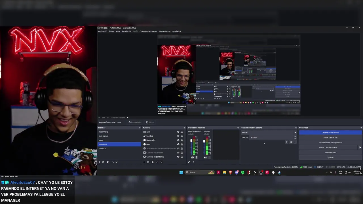The width and height of the screenshot is (363, 204).
Task: Open Audio del escritorio options dots
Action: pyautogui.click(x=196, y=157)
